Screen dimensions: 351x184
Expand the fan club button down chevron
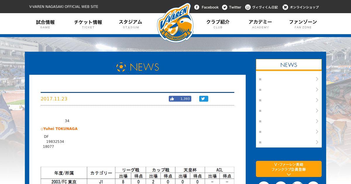[289, 174]
